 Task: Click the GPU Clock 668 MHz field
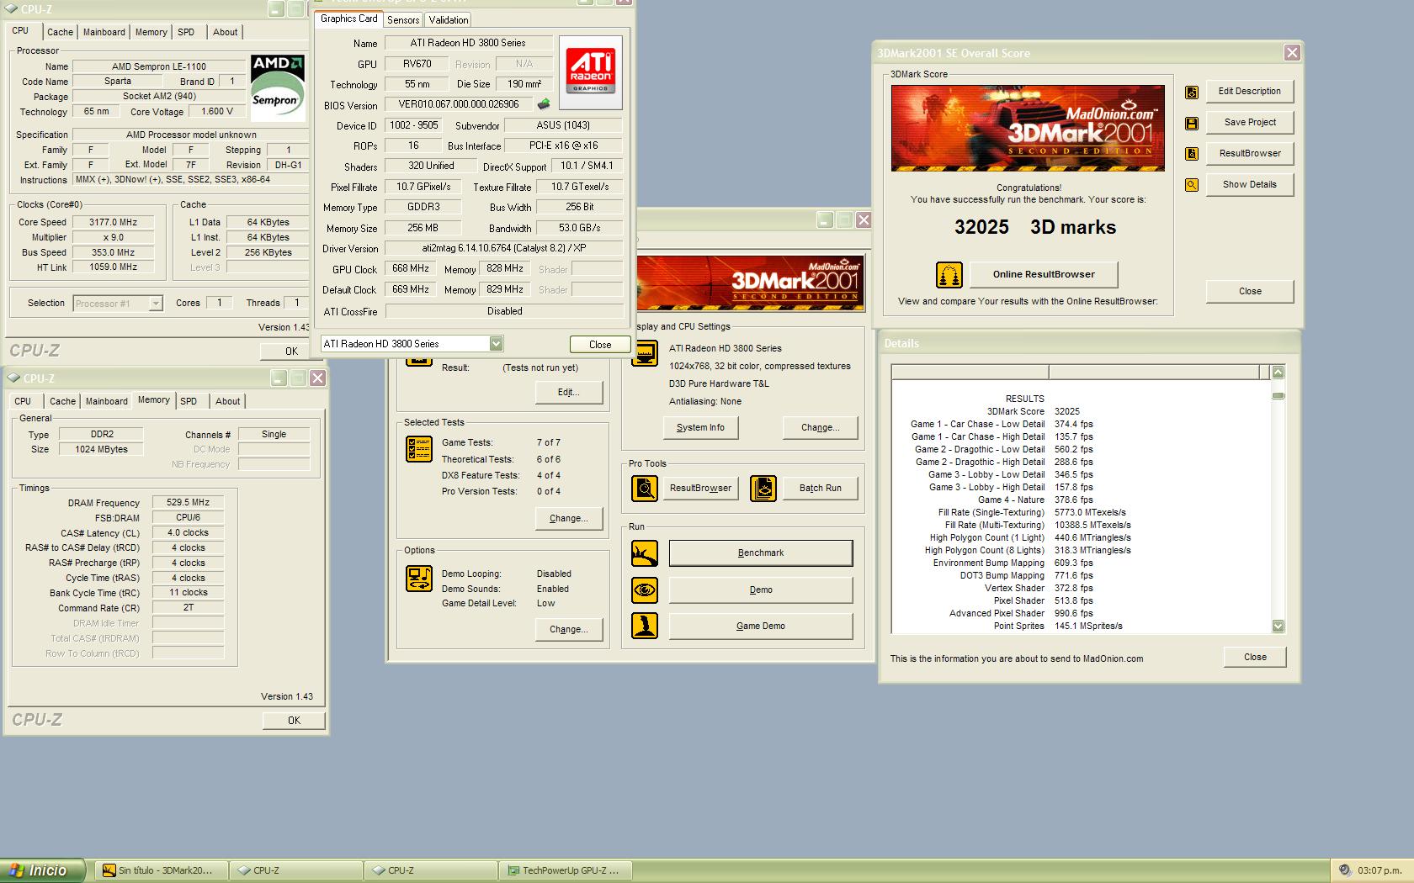coord(411,269)
